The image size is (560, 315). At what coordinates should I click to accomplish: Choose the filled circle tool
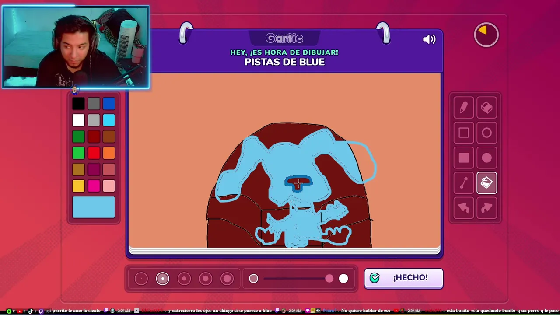click(x=487, y=158)
